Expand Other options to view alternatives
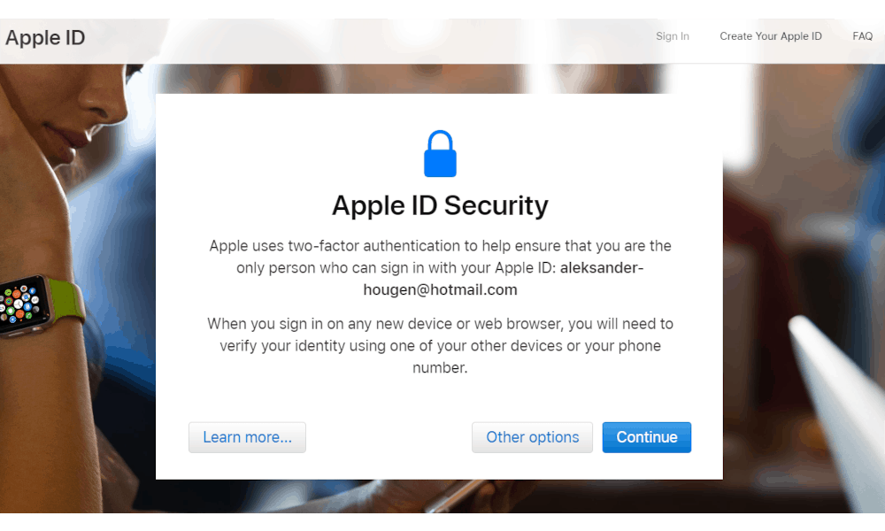Image resolution: width=885 pixels, height=531 pixels. pyautogui.click(x=532, y=437)
